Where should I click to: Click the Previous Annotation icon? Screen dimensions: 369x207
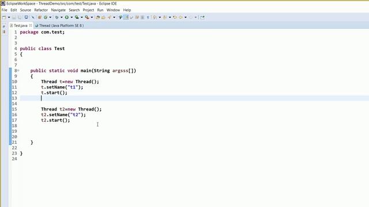click(x=165, y=17)
